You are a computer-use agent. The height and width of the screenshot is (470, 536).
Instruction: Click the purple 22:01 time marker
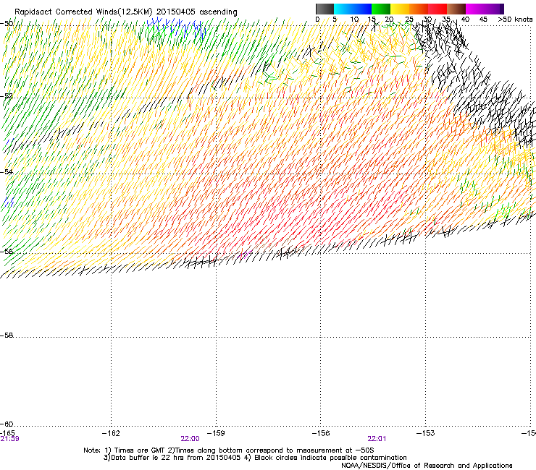point(377,439)
